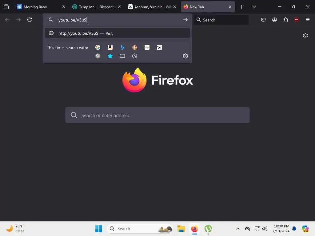Open the volume control tray icon

tap(265, 229)
